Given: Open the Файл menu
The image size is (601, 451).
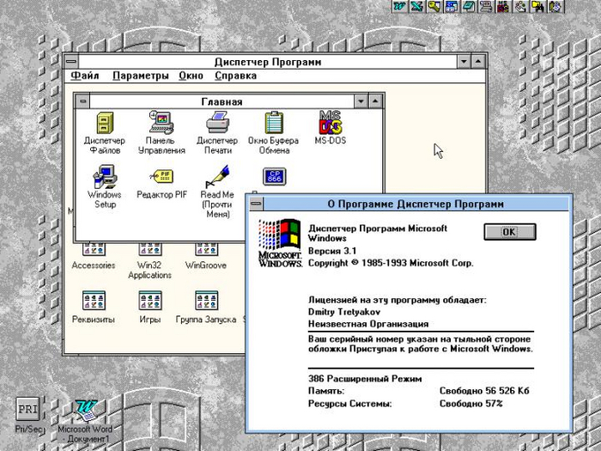Looking at the screenshot, I should [x=85, y=76].
